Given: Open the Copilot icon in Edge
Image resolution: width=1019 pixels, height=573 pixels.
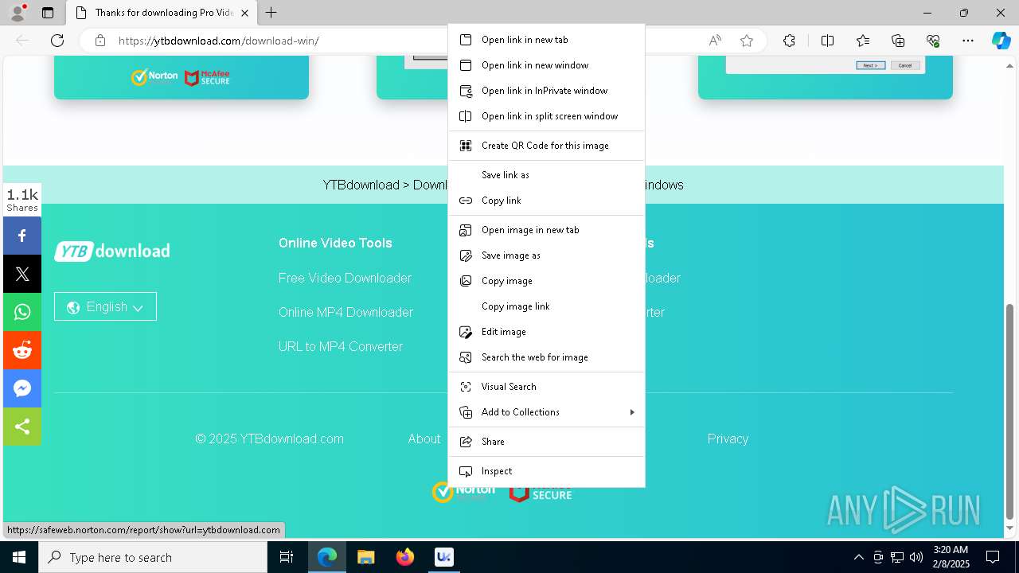Looking at the screenshot, I should pos(1001,41).
